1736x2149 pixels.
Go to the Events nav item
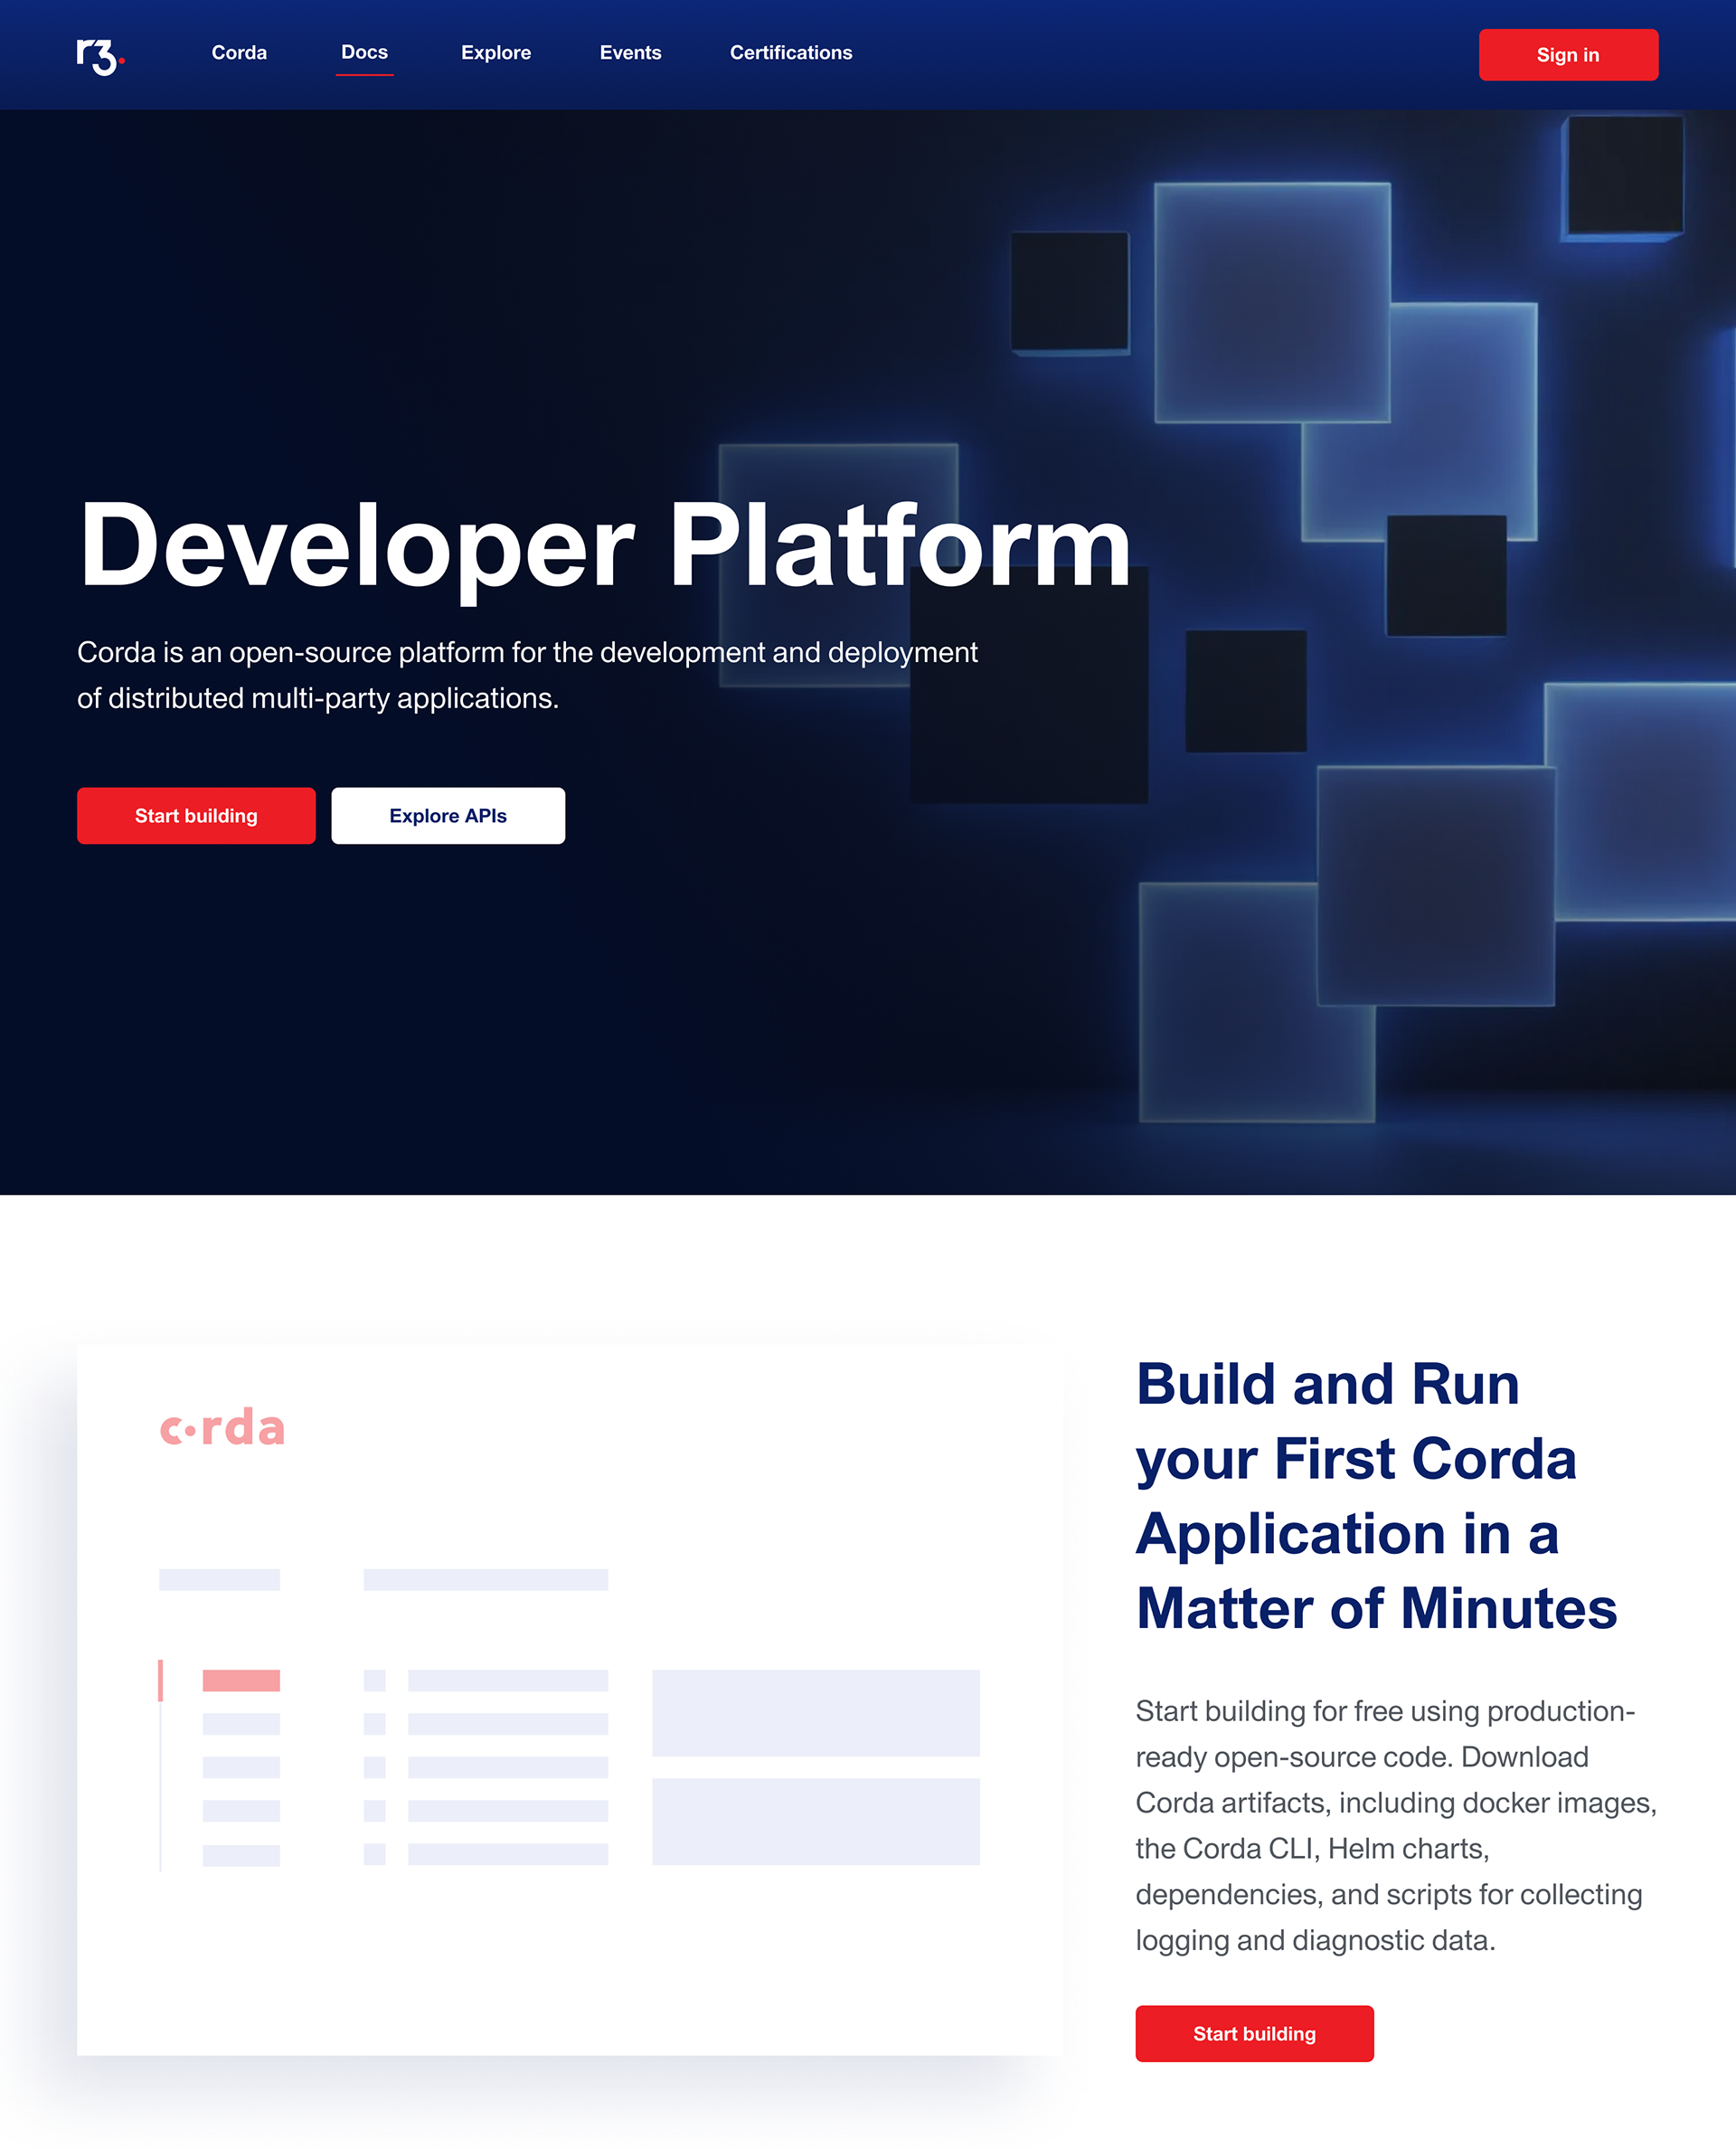[x=630, y=53]
